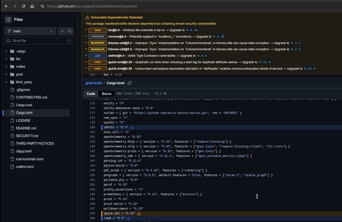Select line number 180
Viewport: 342px width, 222px height.
coord(92,128)
